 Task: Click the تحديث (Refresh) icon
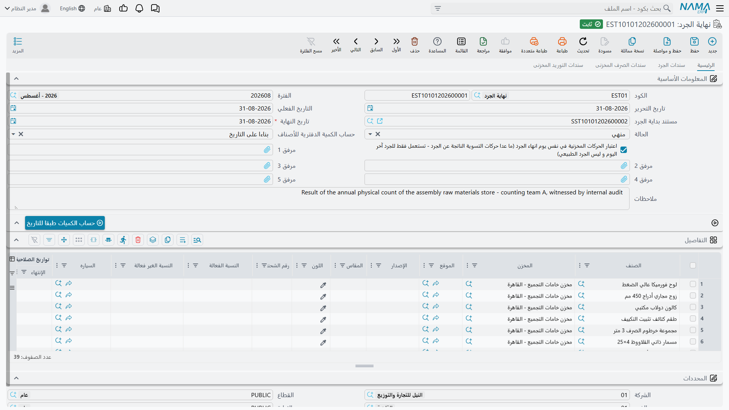(583, 41)
